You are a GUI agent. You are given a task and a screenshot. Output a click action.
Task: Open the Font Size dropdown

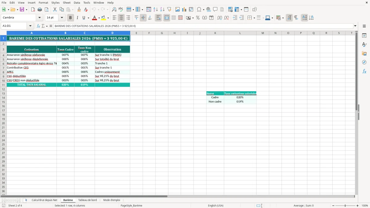click(x=62, y=18)
